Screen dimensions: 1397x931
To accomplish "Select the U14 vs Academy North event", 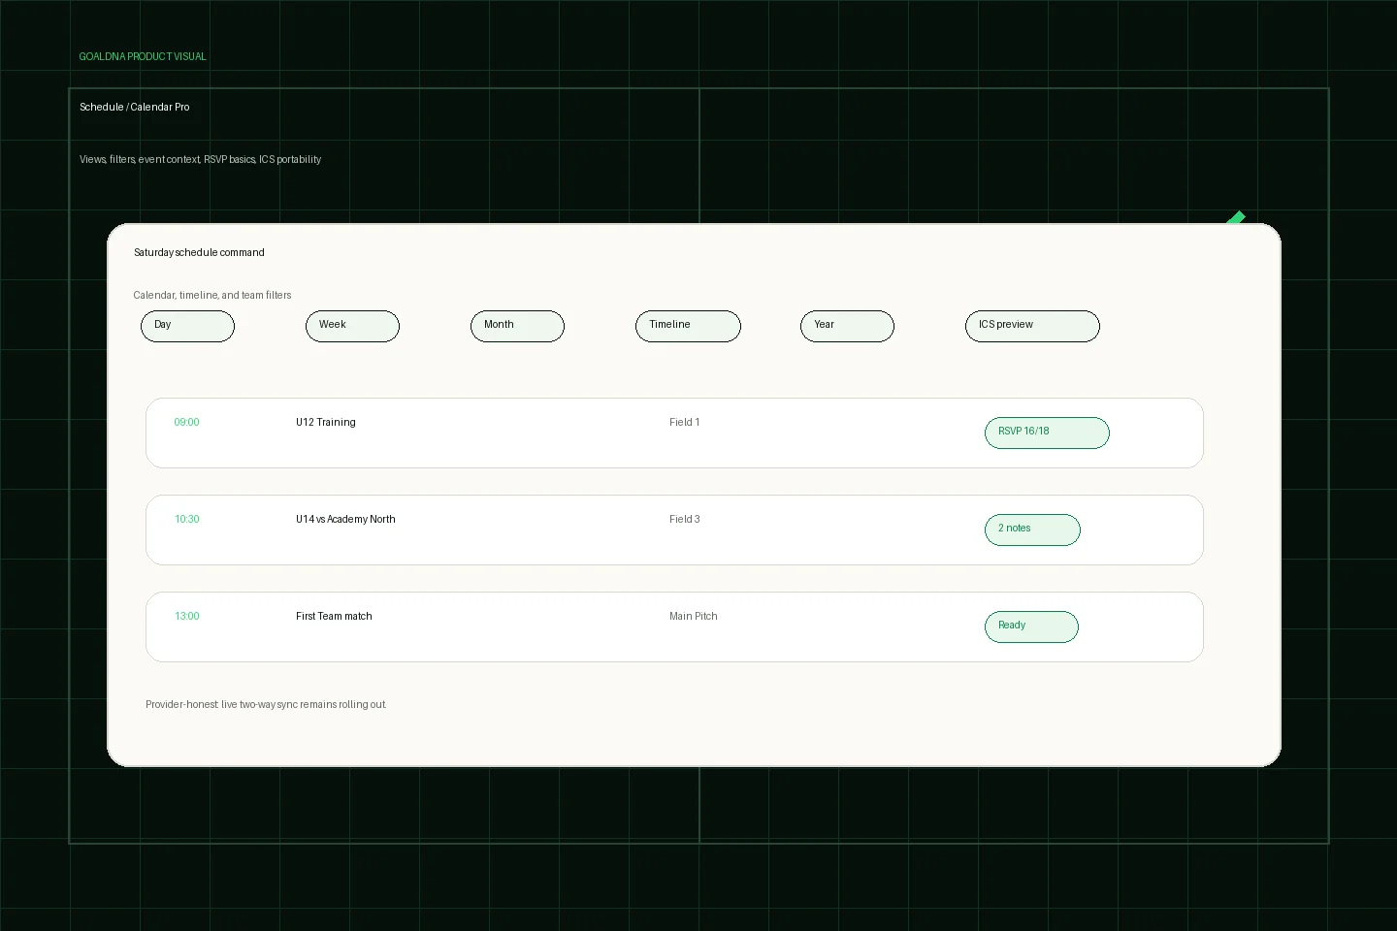I will (674, 530).
